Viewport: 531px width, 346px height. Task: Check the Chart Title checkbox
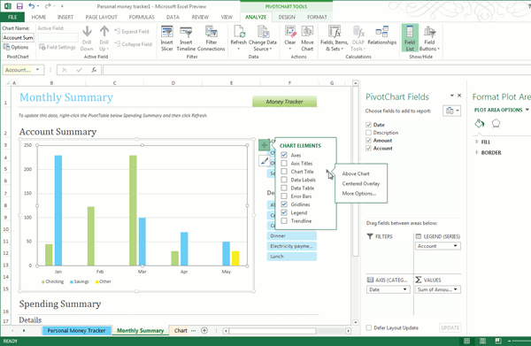[x=284, y=172]
